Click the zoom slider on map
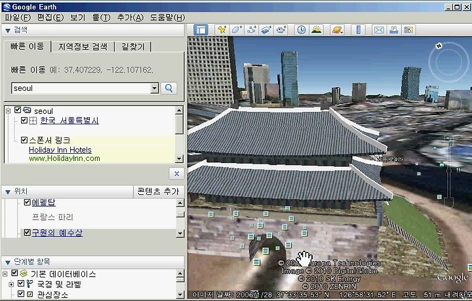This screenshot has height=301, width=472. click(x=449, y=171)
